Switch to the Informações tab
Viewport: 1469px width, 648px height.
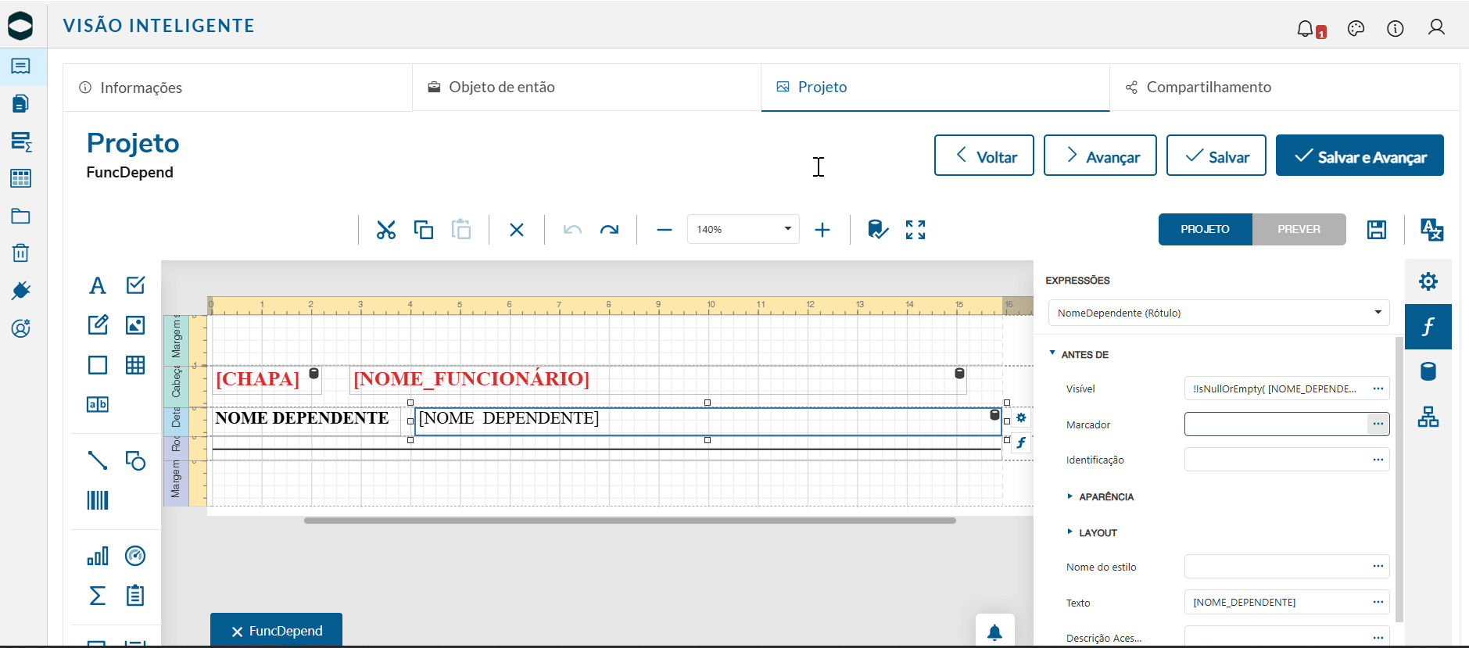tap(238, 88)
